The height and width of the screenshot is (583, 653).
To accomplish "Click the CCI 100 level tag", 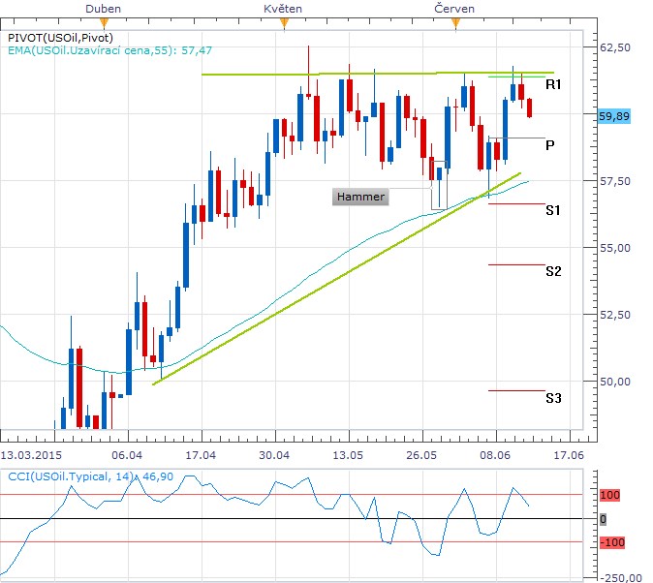I will [x=609, y=495].
